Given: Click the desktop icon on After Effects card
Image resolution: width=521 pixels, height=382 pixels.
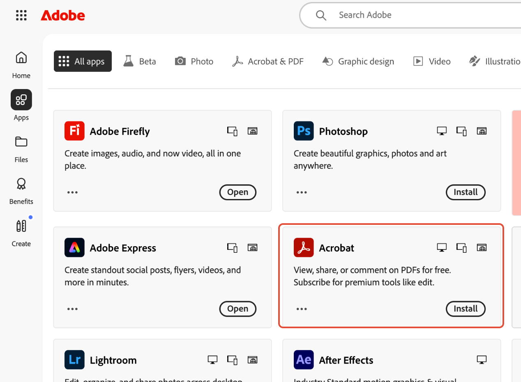Looking at the screenshot, I should 482,360.
